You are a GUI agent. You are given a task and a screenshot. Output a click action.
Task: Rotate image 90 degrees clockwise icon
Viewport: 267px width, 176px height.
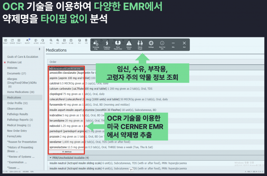tap(42, 40)
